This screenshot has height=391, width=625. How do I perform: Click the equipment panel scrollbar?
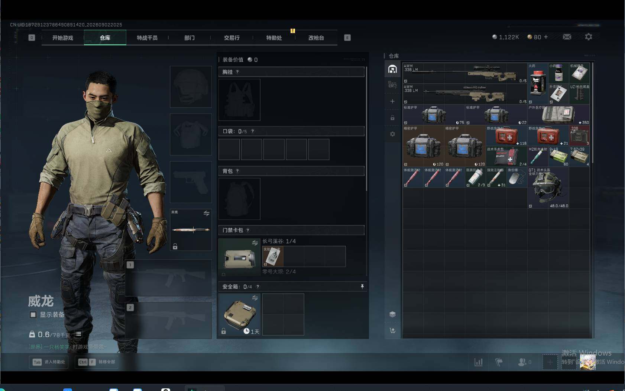(x=366, y=129)
